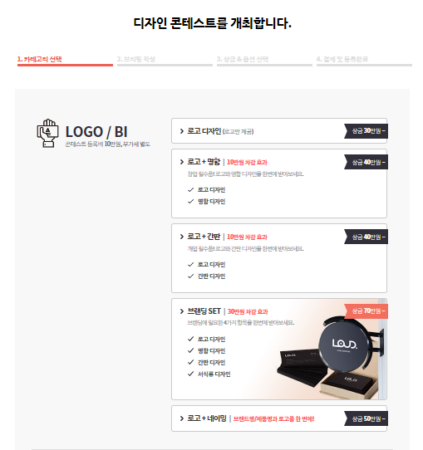Click 명함 디자인 checkmark under 로고+명함
Screen dimensions: 423x450
(190, 202)
